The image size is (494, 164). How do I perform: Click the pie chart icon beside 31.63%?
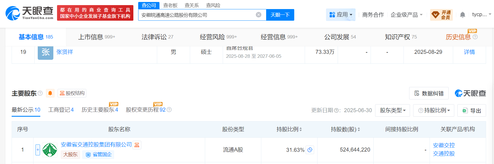[310, 150]
